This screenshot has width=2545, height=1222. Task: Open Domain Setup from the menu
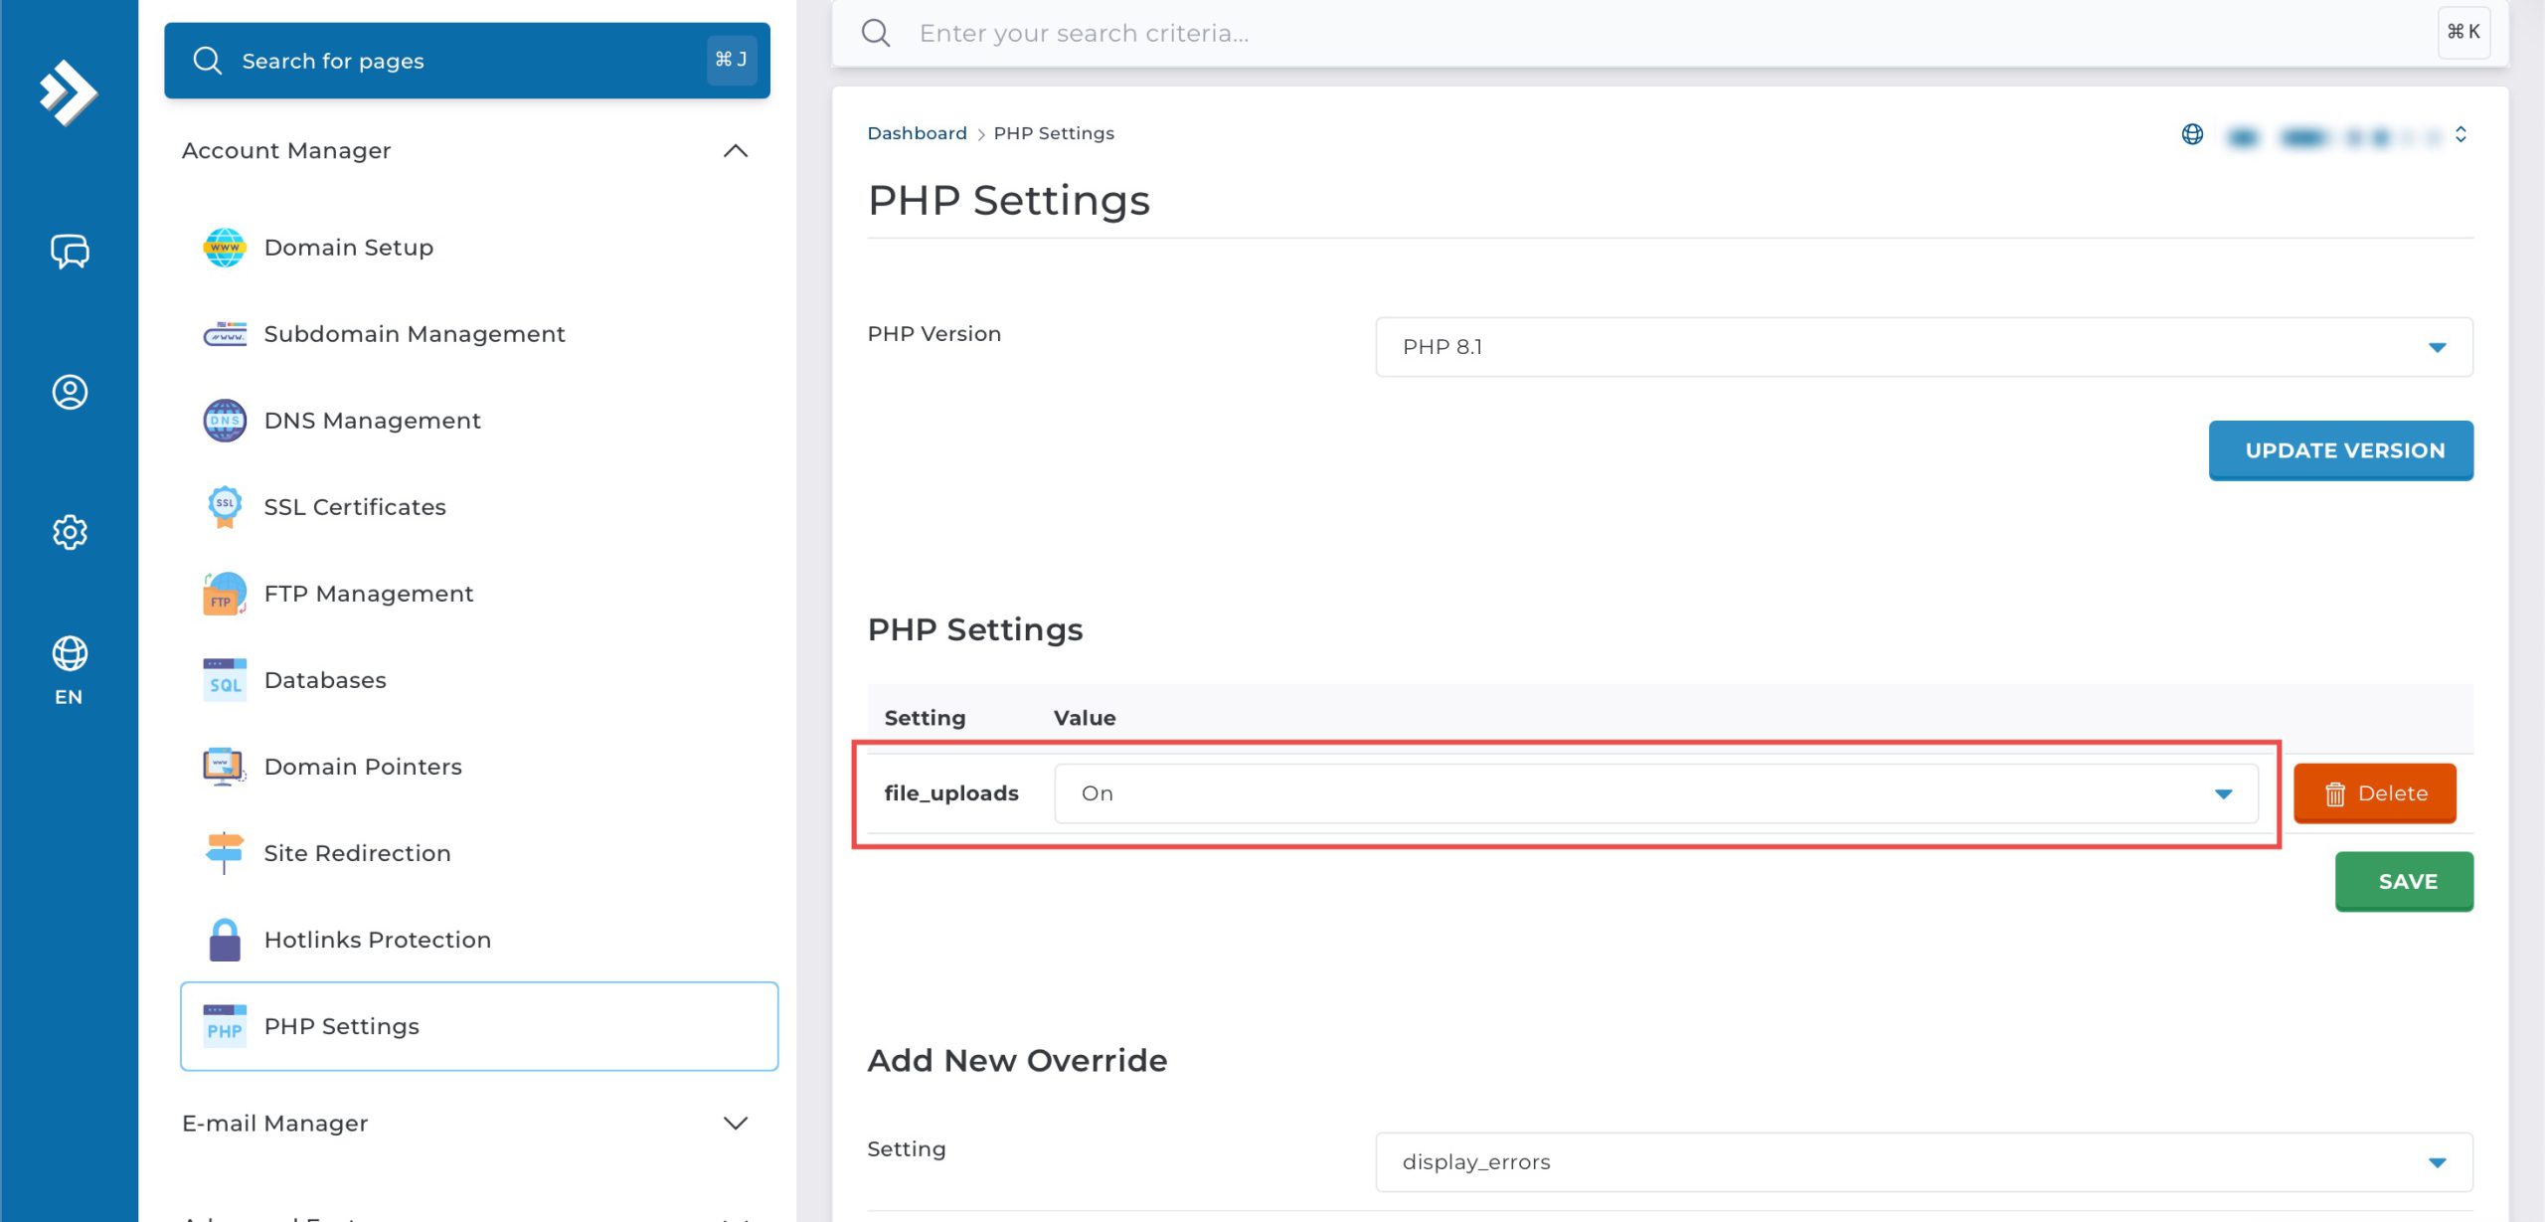[348, 247]
